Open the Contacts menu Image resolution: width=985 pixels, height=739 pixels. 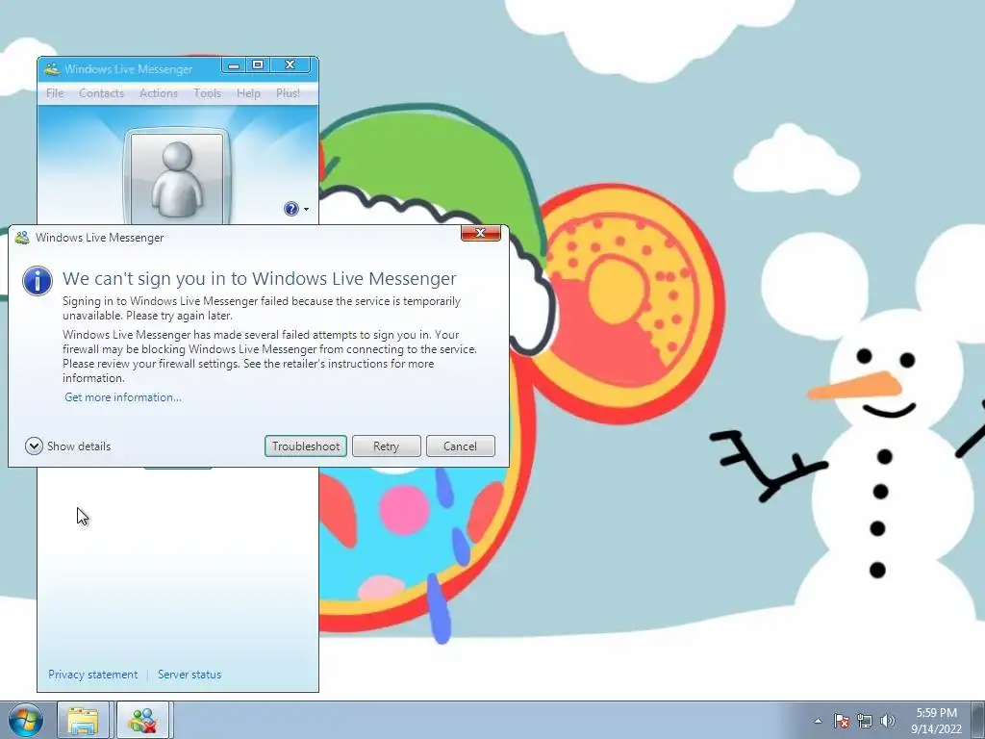tap(101, 93)
